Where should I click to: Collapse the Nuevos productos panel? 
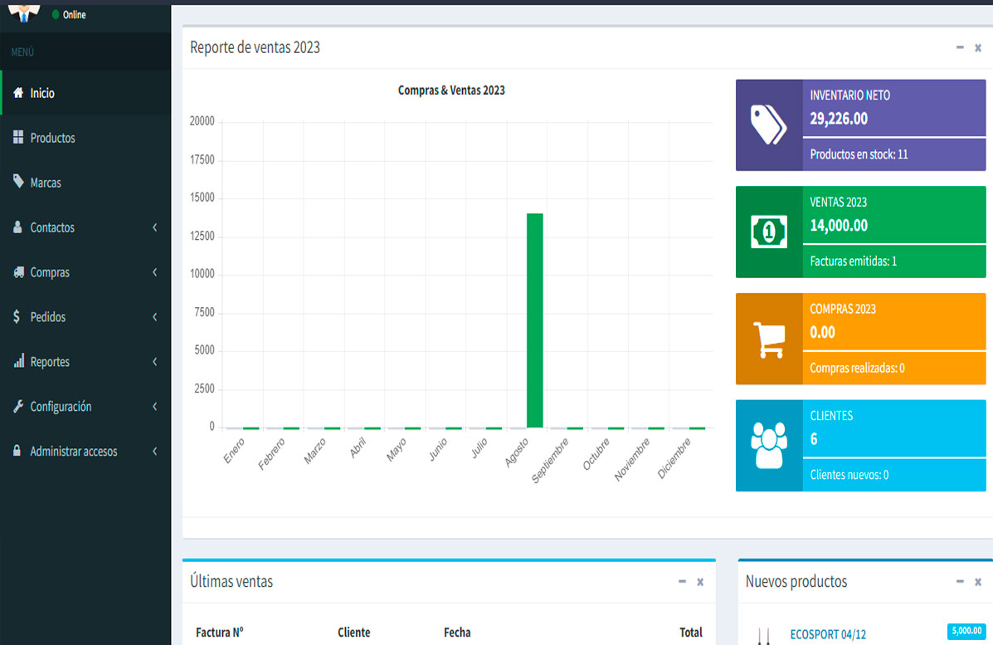coord(960,582)
